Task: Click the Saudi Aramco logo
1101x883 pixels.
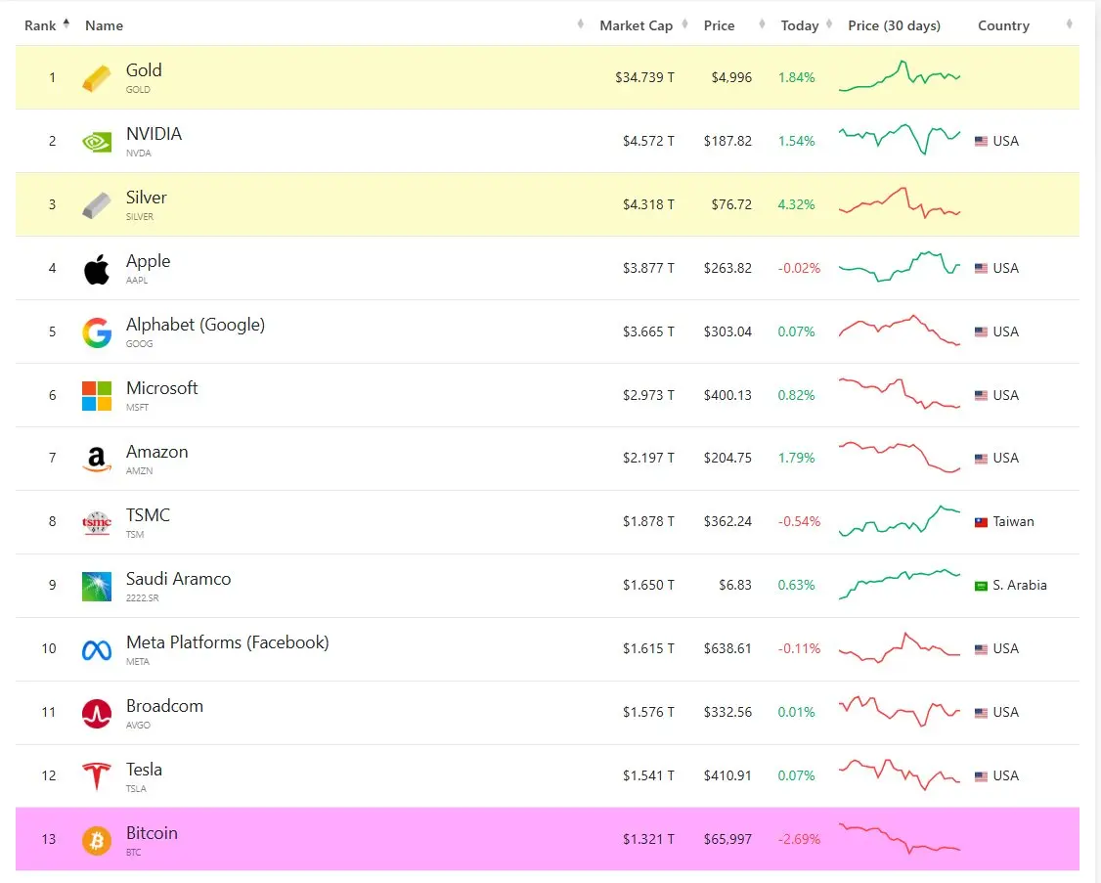Action: [x=97, y=586]
